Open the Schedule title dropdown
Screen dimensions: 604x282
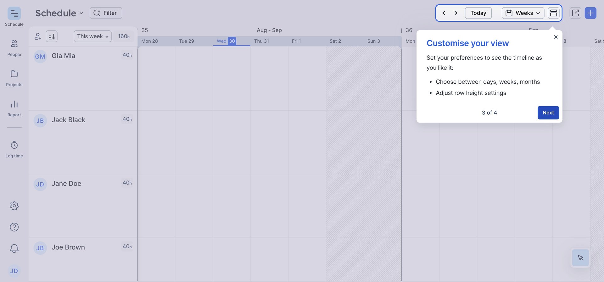coord(59,13)
